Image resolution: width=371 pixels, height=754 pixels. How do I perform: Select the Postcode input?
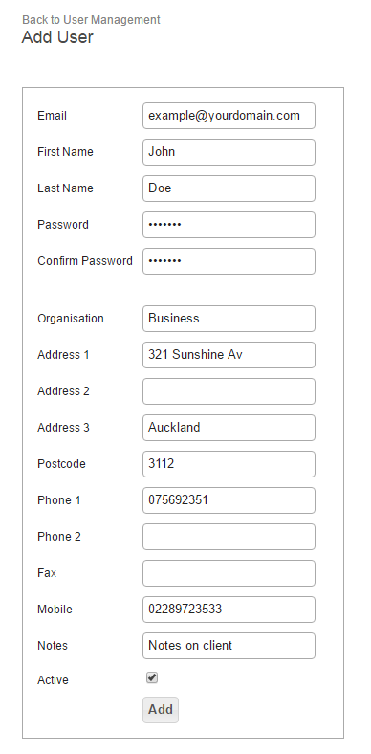click(229, 464)
